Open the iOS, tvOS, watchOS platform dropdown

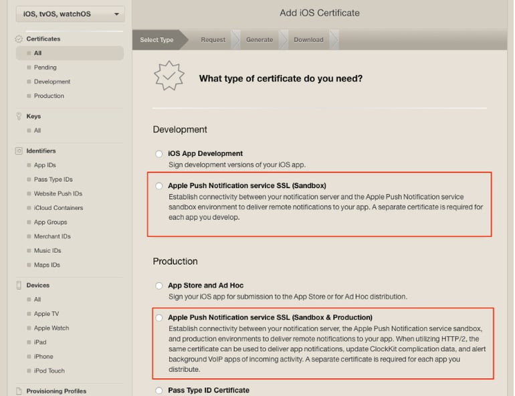pos(70,14)
